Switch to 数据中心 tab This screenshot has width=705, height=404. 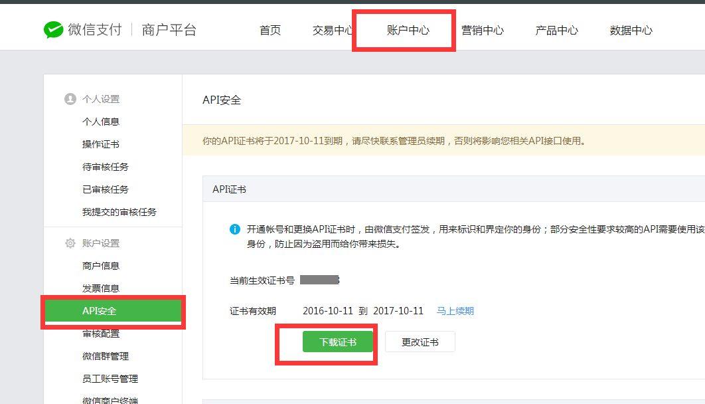tap(631, 31)
